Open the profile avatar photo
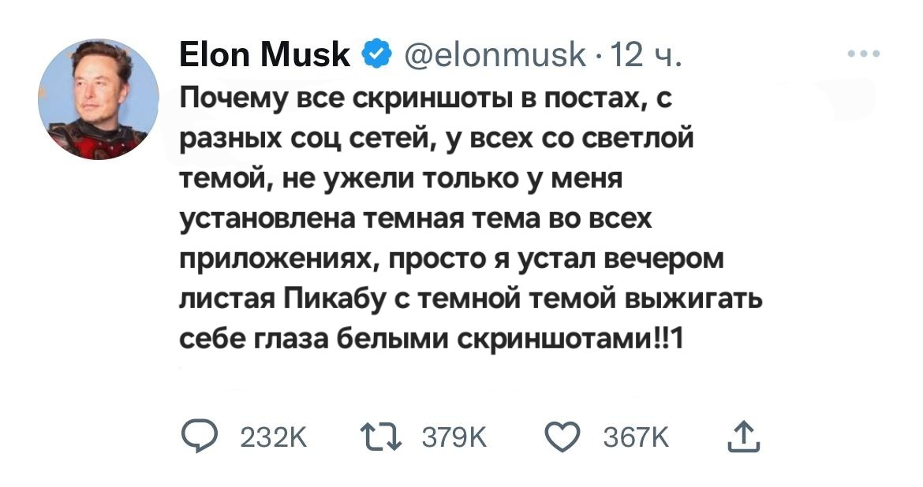923x487 pixels. coord(98,100)
